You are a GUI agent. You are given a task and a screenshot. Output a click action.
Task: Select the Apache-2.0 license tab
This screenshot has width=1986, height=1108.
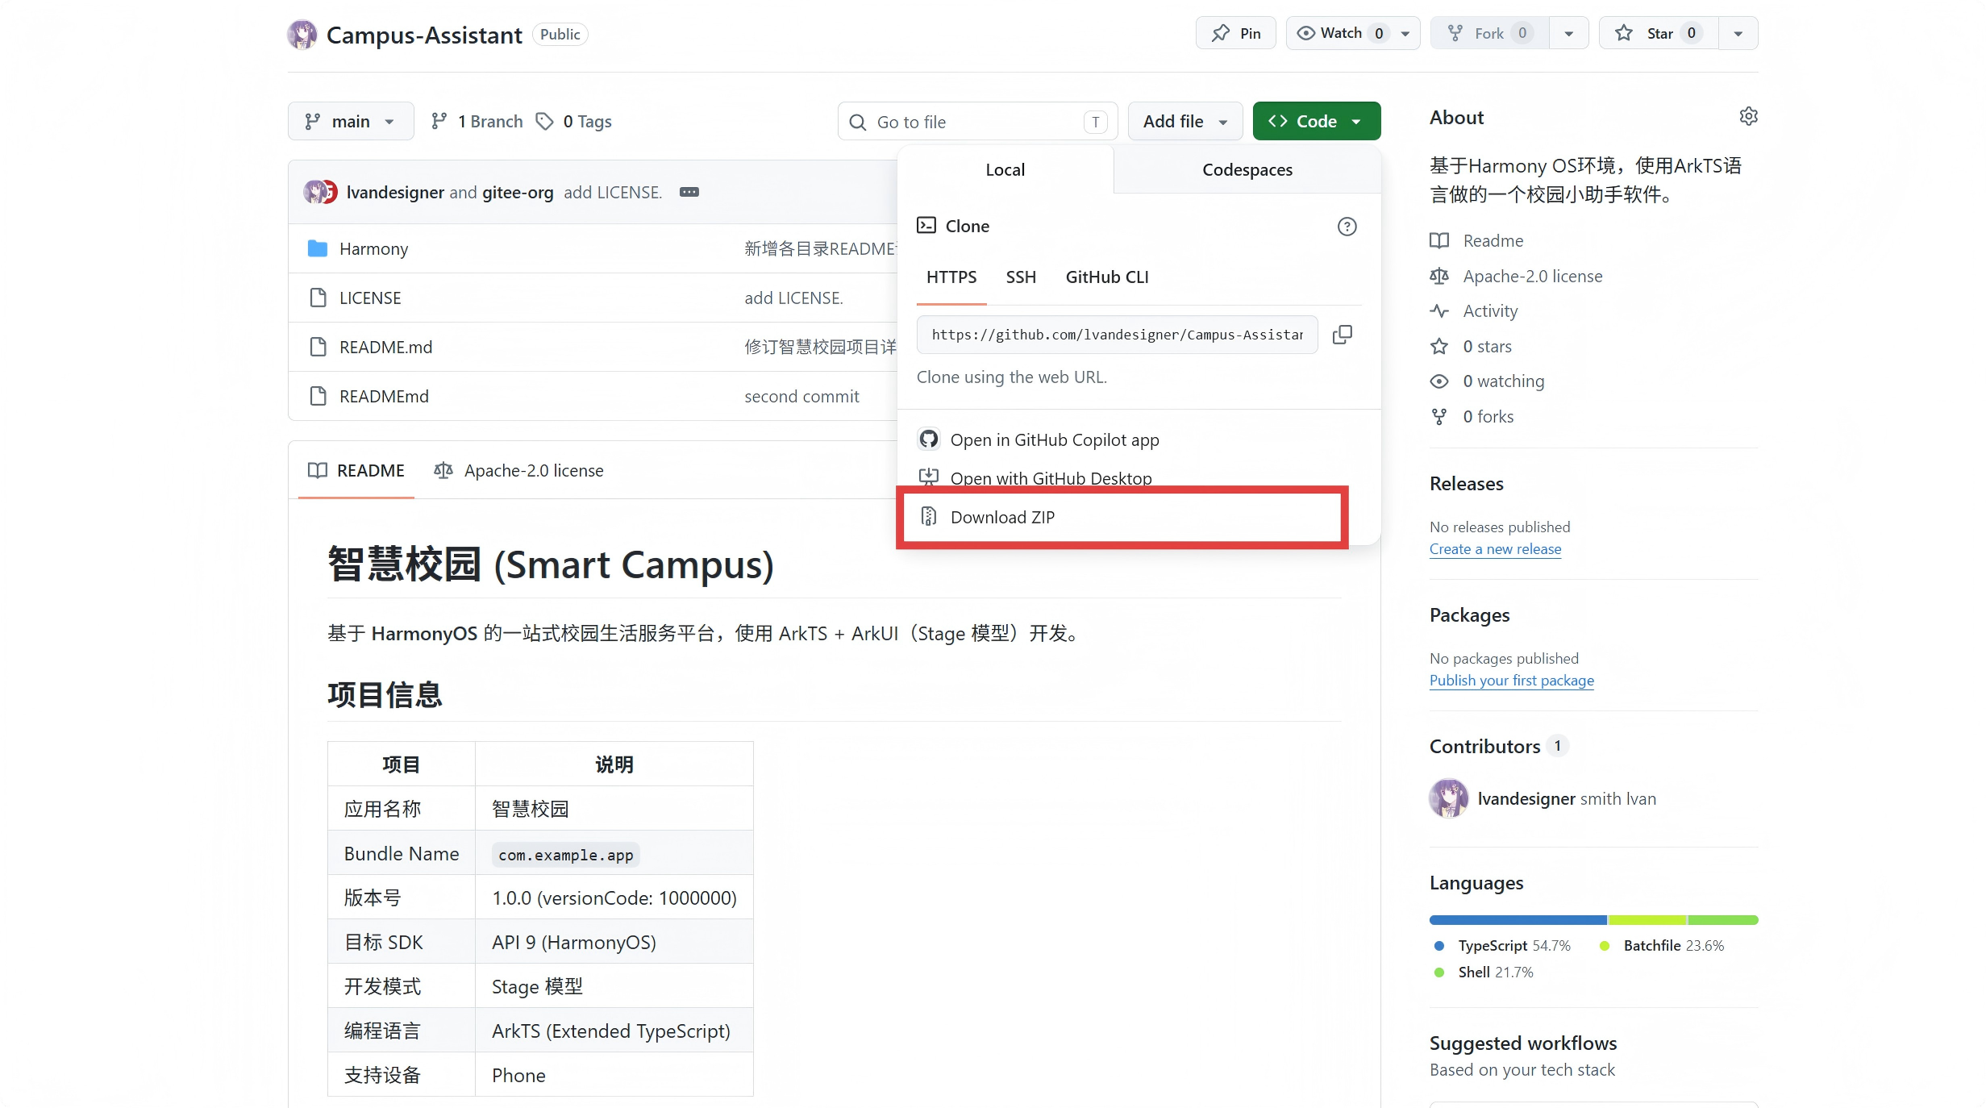518,470
